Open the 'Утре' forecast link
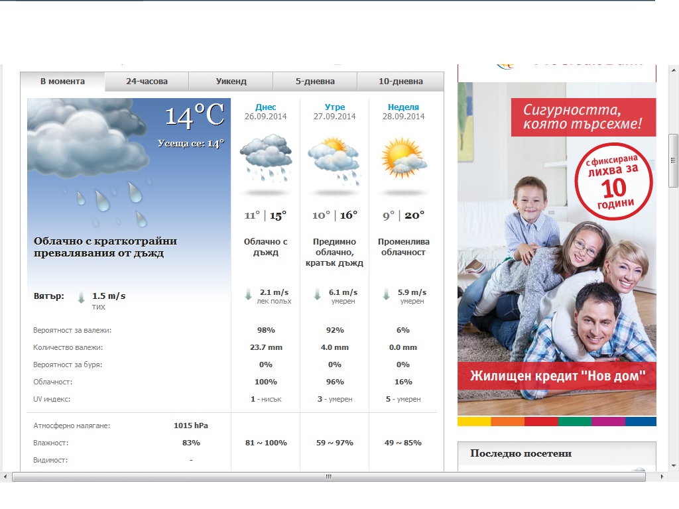 click(335, 107)
